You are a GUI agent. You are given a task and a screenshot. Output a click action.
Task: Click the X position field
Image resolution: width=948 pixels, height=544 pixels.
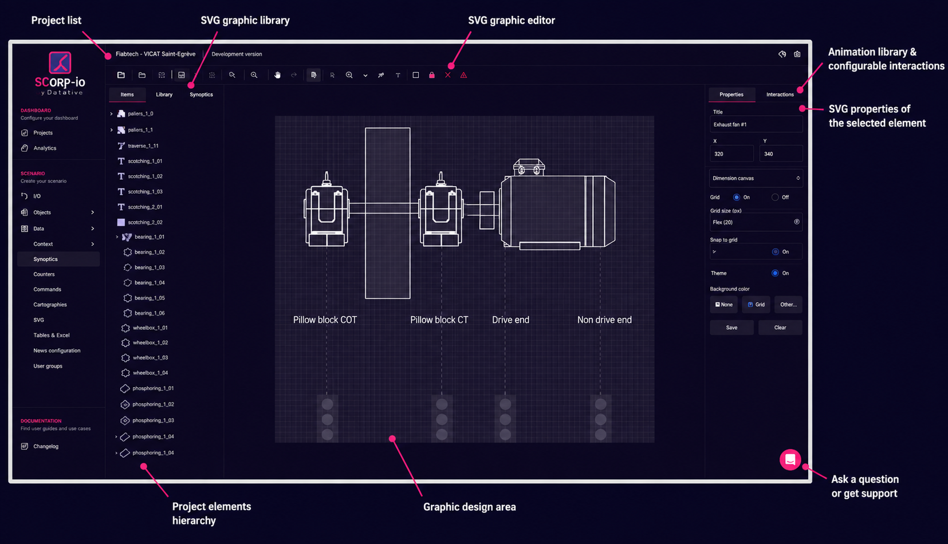tap(731, 153)
